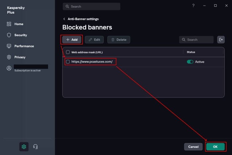
Task: Click the top Search field
Action: (x=91, y=6)
